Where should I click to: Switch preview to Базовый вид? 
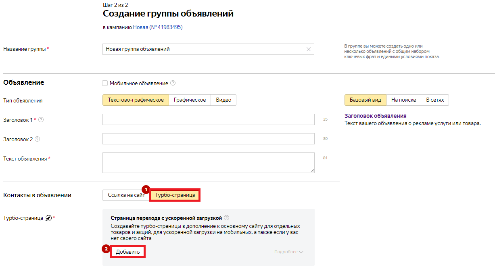click(x=366, y=100)
